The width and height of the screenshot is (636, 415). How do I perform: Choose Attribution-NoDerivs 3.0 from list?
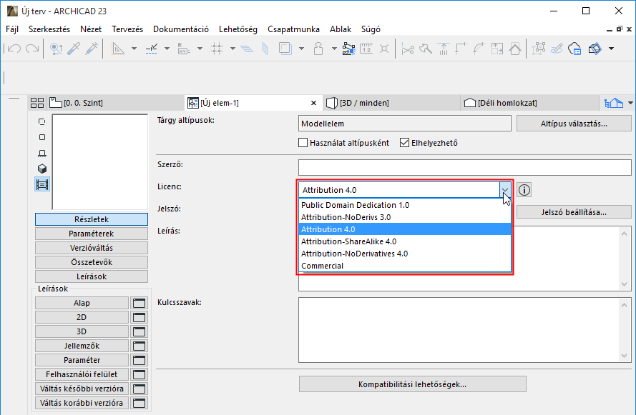405,217
